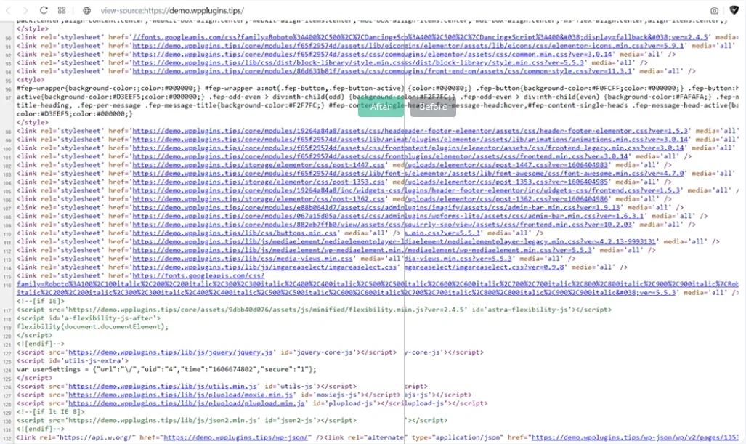746x444 pixels.
Task: Show site info via globe icon
Action: [86, 10]
